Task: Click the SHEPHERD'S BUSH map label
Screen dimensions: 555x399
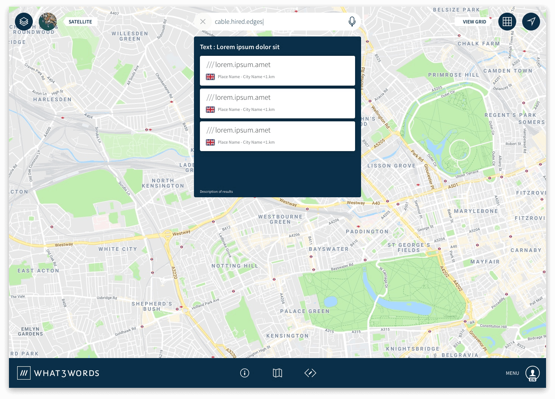Action: pyautogui.click(x=152, y=306)
